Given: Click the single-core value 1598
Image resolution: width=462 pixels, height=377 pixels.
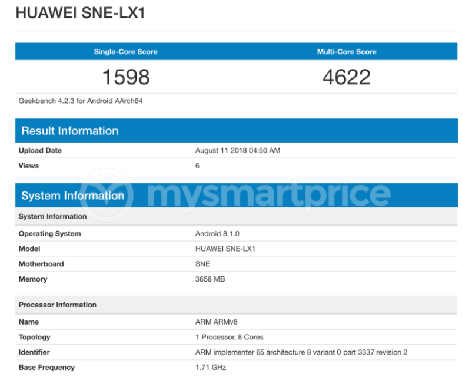Looking at the screenshot, I should coord(126,77).
